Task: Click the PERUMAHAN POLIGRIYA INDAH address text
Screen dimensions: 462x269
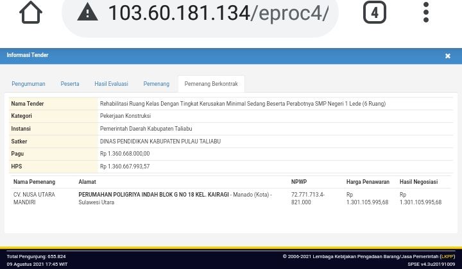Action: pyautogui.click(x=153, y=195)
